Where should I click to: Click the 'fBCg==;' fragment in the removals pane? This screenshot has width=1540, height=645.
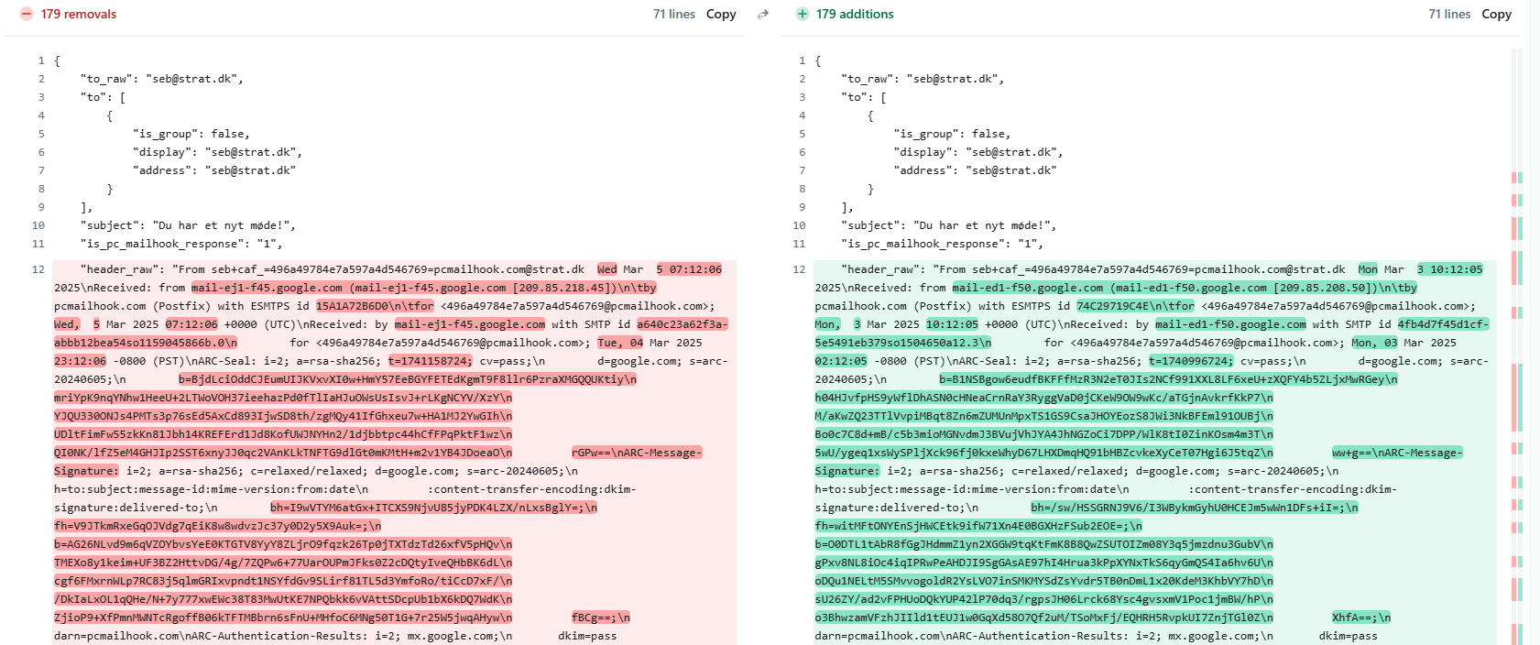[600, 618]
